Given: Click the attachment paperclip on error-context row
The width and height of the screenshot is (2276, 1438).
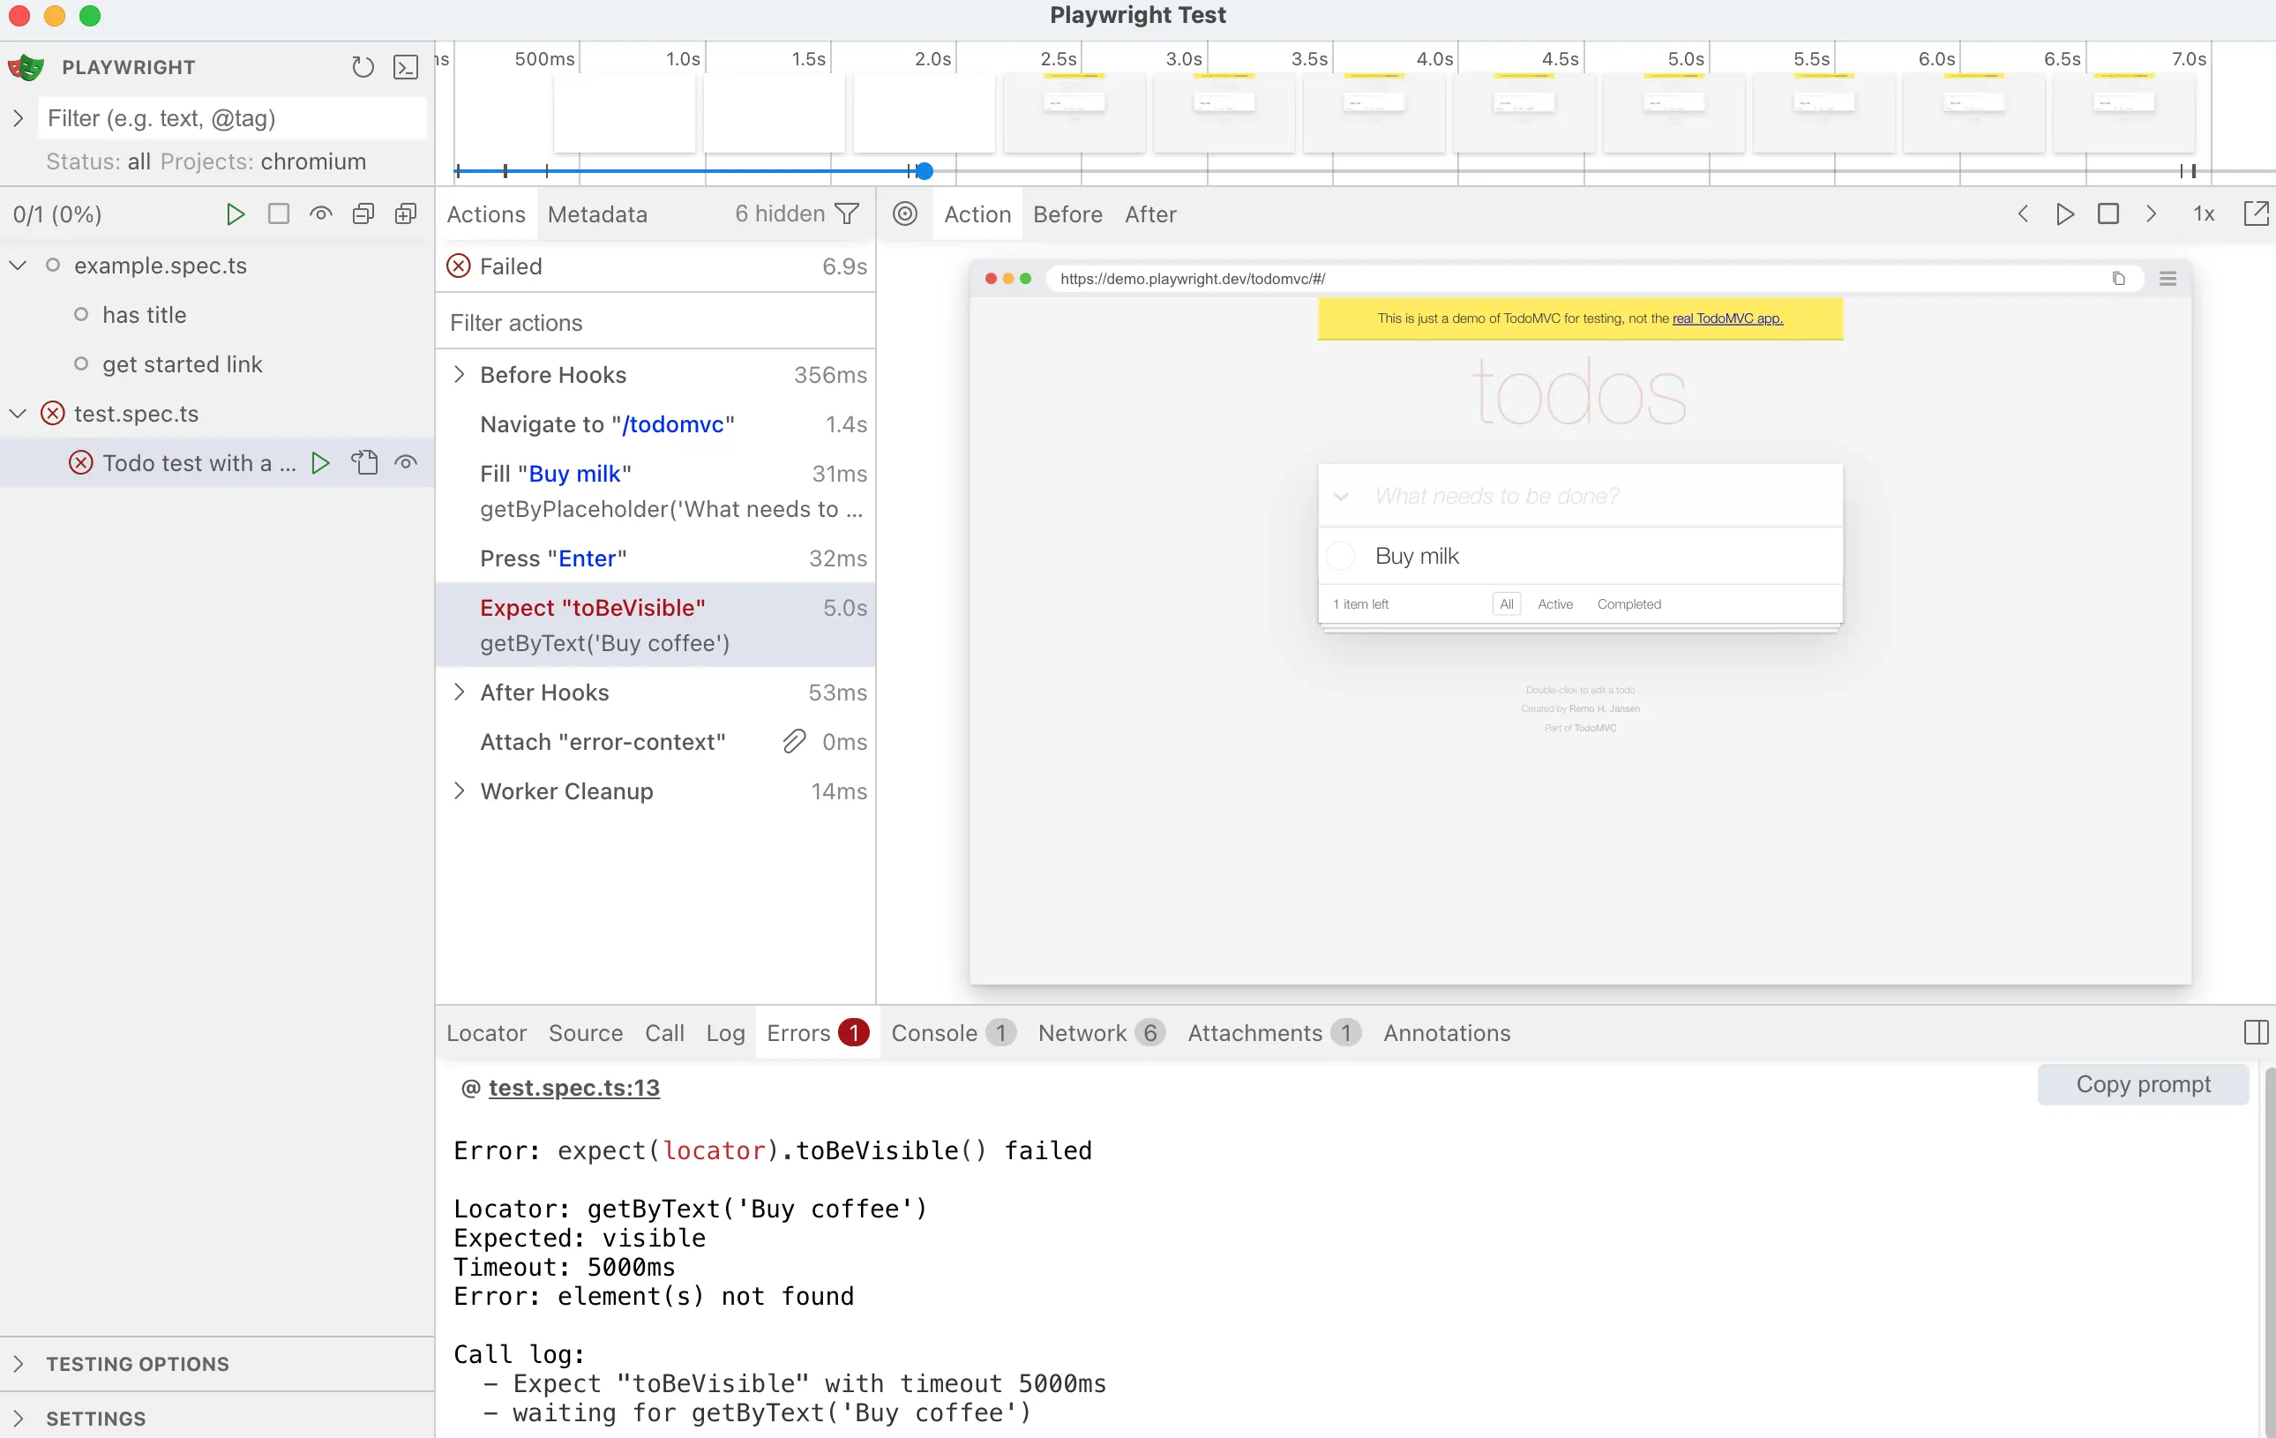Looking at the screenshot, I should (794, 741).
